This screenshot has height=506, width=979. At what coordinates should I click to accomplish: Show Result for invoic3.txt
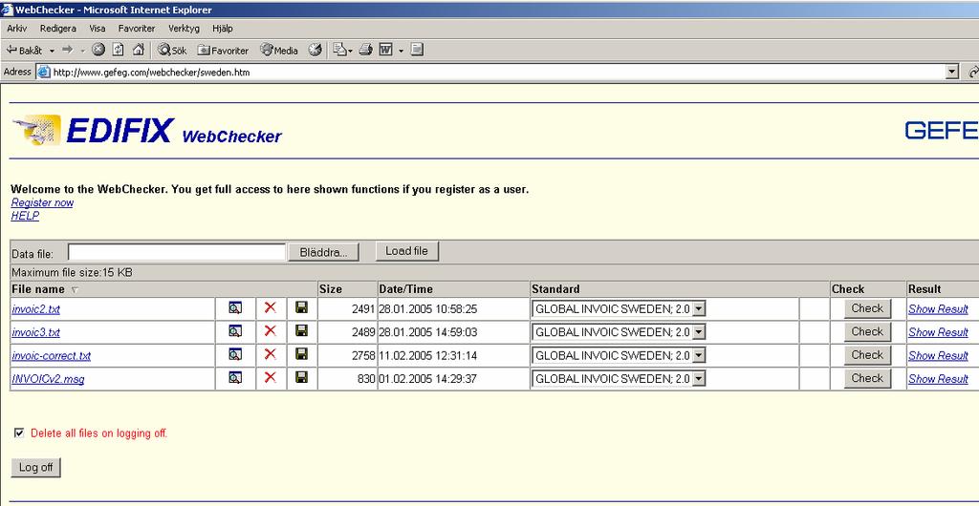click(x=938, y=332)
